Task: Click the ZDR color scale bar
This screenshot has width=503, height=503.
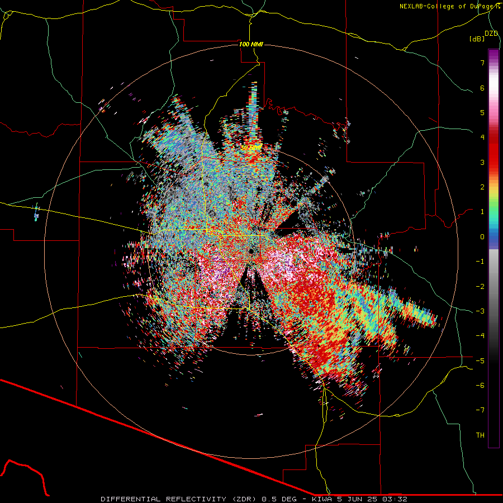Action: 493,248
